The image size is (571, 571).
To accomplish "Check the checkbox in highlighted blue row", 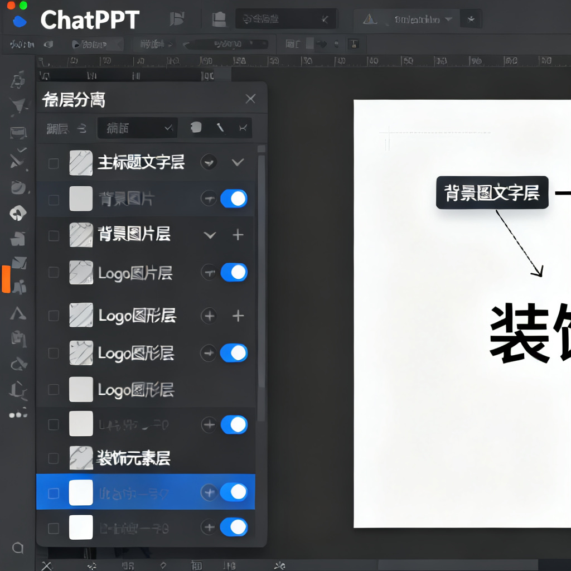I will click(x=54, y=493).
